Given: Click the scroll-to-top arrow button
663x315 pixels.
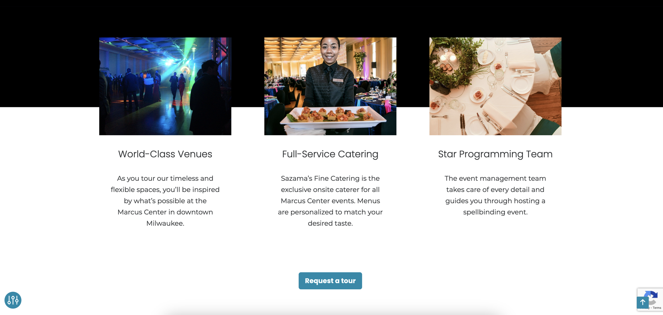Looking at the screenshot, I should pyautogui.click(x=643, y=302).
